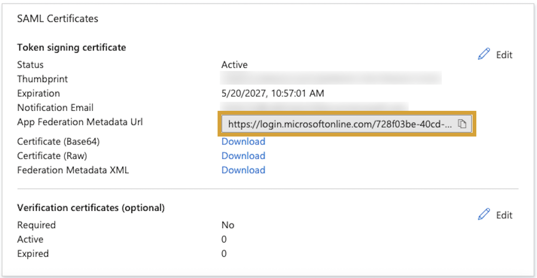Click the App Federation Metadata Url label
537x278 pixels.
pos(80,122)
